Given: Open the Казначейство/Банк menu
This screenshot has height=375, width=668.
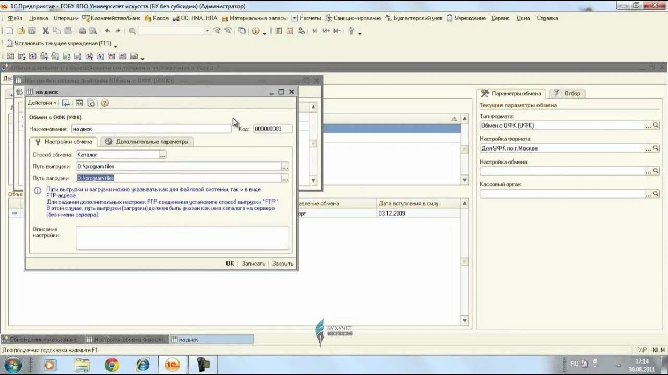Looking at the screenshot, I should [112, 18].
